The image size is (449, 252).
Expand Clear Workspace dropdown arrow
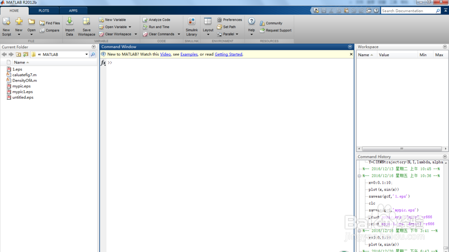136,34
